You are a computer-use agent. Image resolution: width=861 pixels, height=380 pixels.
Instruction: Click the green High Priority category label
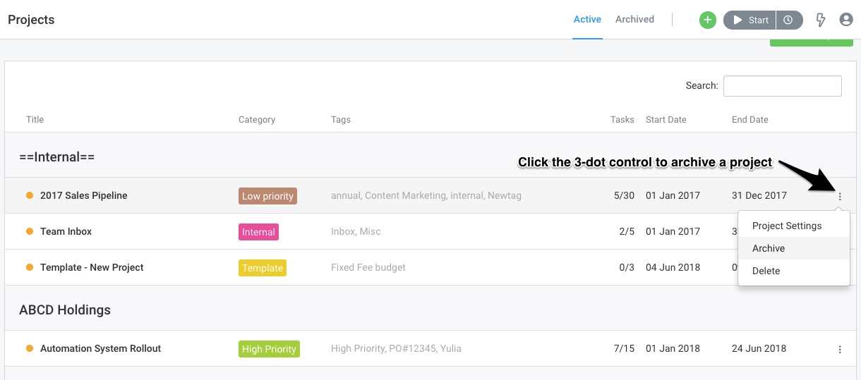269,349
